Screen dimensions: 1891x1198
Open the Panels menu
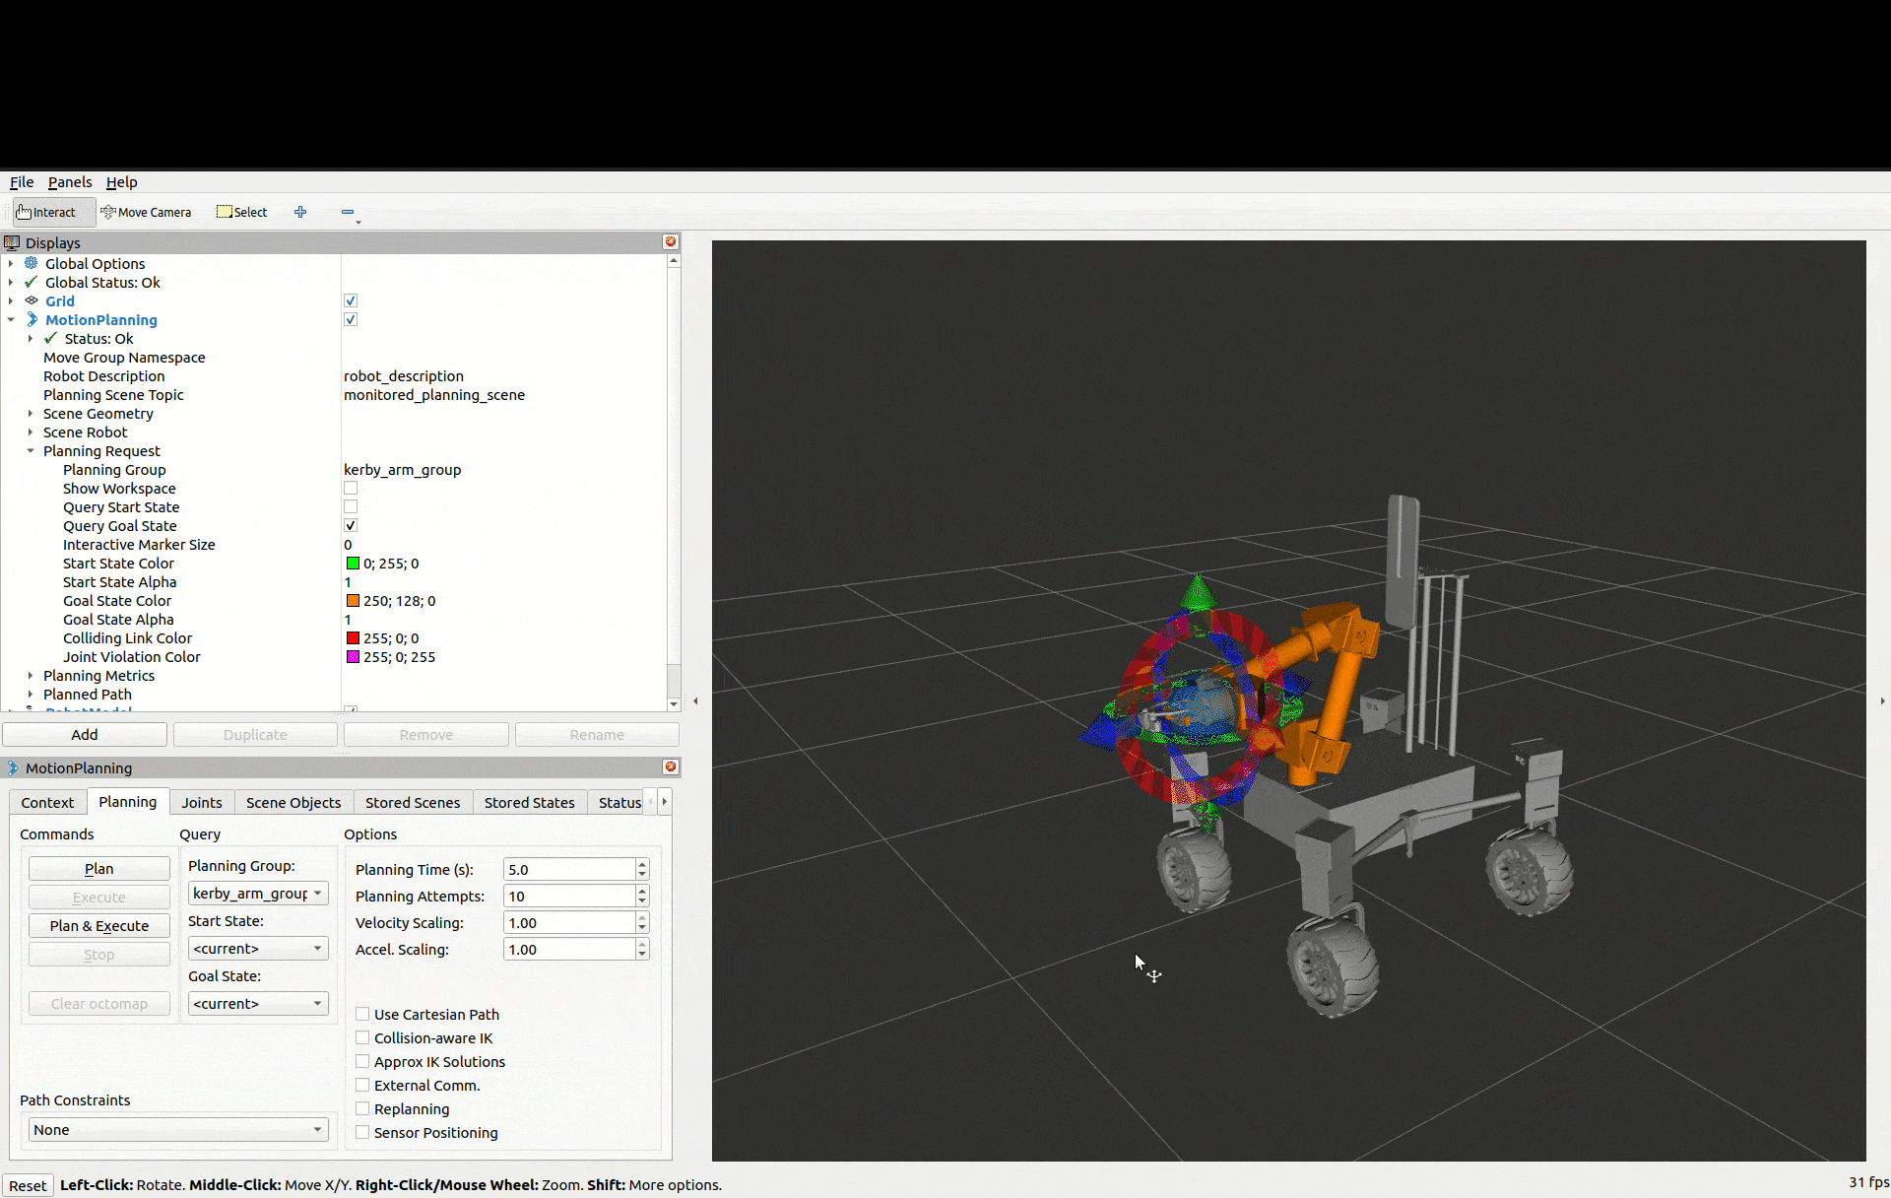click(x=69, y=182)
